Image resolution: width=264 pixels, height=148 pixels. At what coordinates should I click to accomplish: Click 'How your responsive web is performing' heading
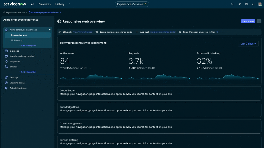tap(83, 43)
